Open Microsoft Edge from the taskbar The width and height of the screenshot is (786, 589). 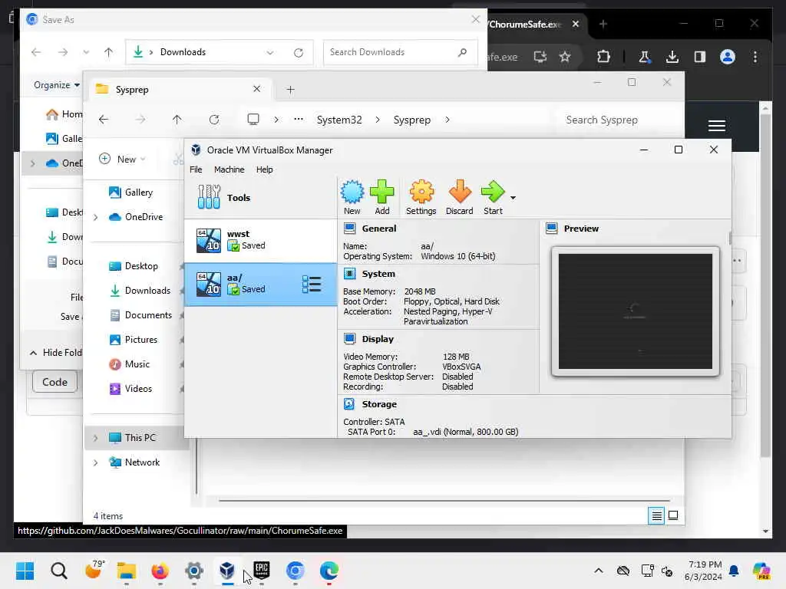pyautogui.click(x=329, y=571)
